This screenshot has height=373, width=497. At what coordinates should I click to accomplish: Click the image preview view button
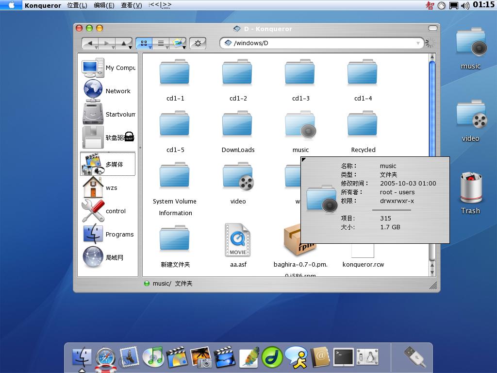(178, 43)
